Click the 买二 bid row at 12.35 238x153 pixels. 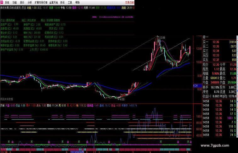point(219,46)
